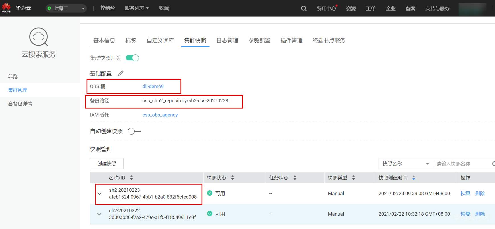Click 删除 for snapshot sh2-20210223
The width and height of the screenshot is (495, 229).
click(480, 193)
